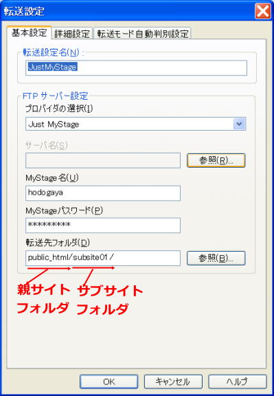Image resolution: width=274 pixels, height=396 pixels.
Task: Click the disabled サーバ名 input field
Action: (103, 160)
